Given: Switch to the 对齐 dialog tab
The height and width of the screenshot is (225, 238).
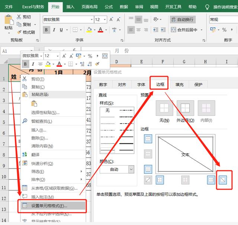Looking at the screenshot, I should (122, 84).
